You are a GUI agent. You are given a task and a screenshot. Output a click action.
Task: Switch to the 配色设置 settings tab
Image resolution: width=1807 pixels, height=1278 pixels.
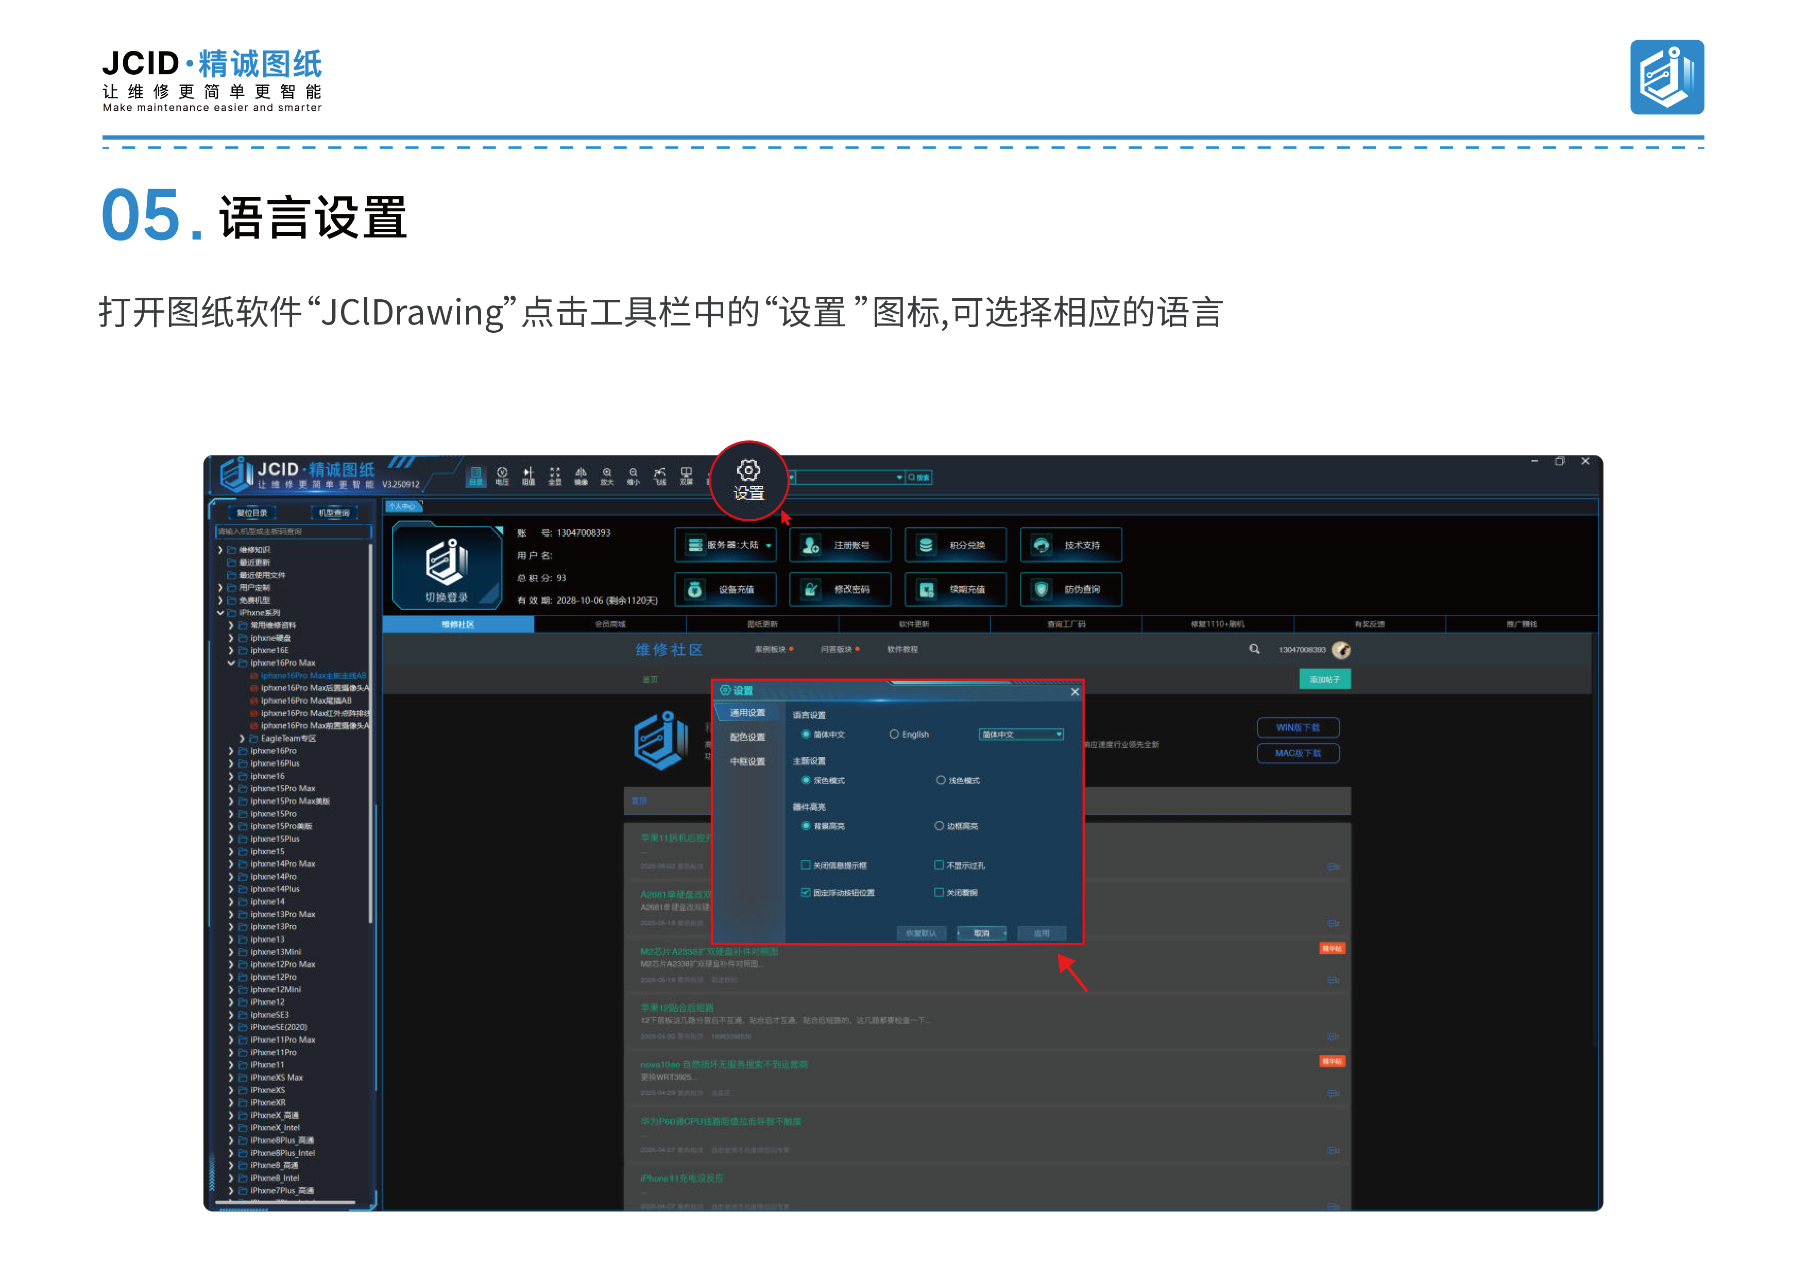click(x=747, y=737)
